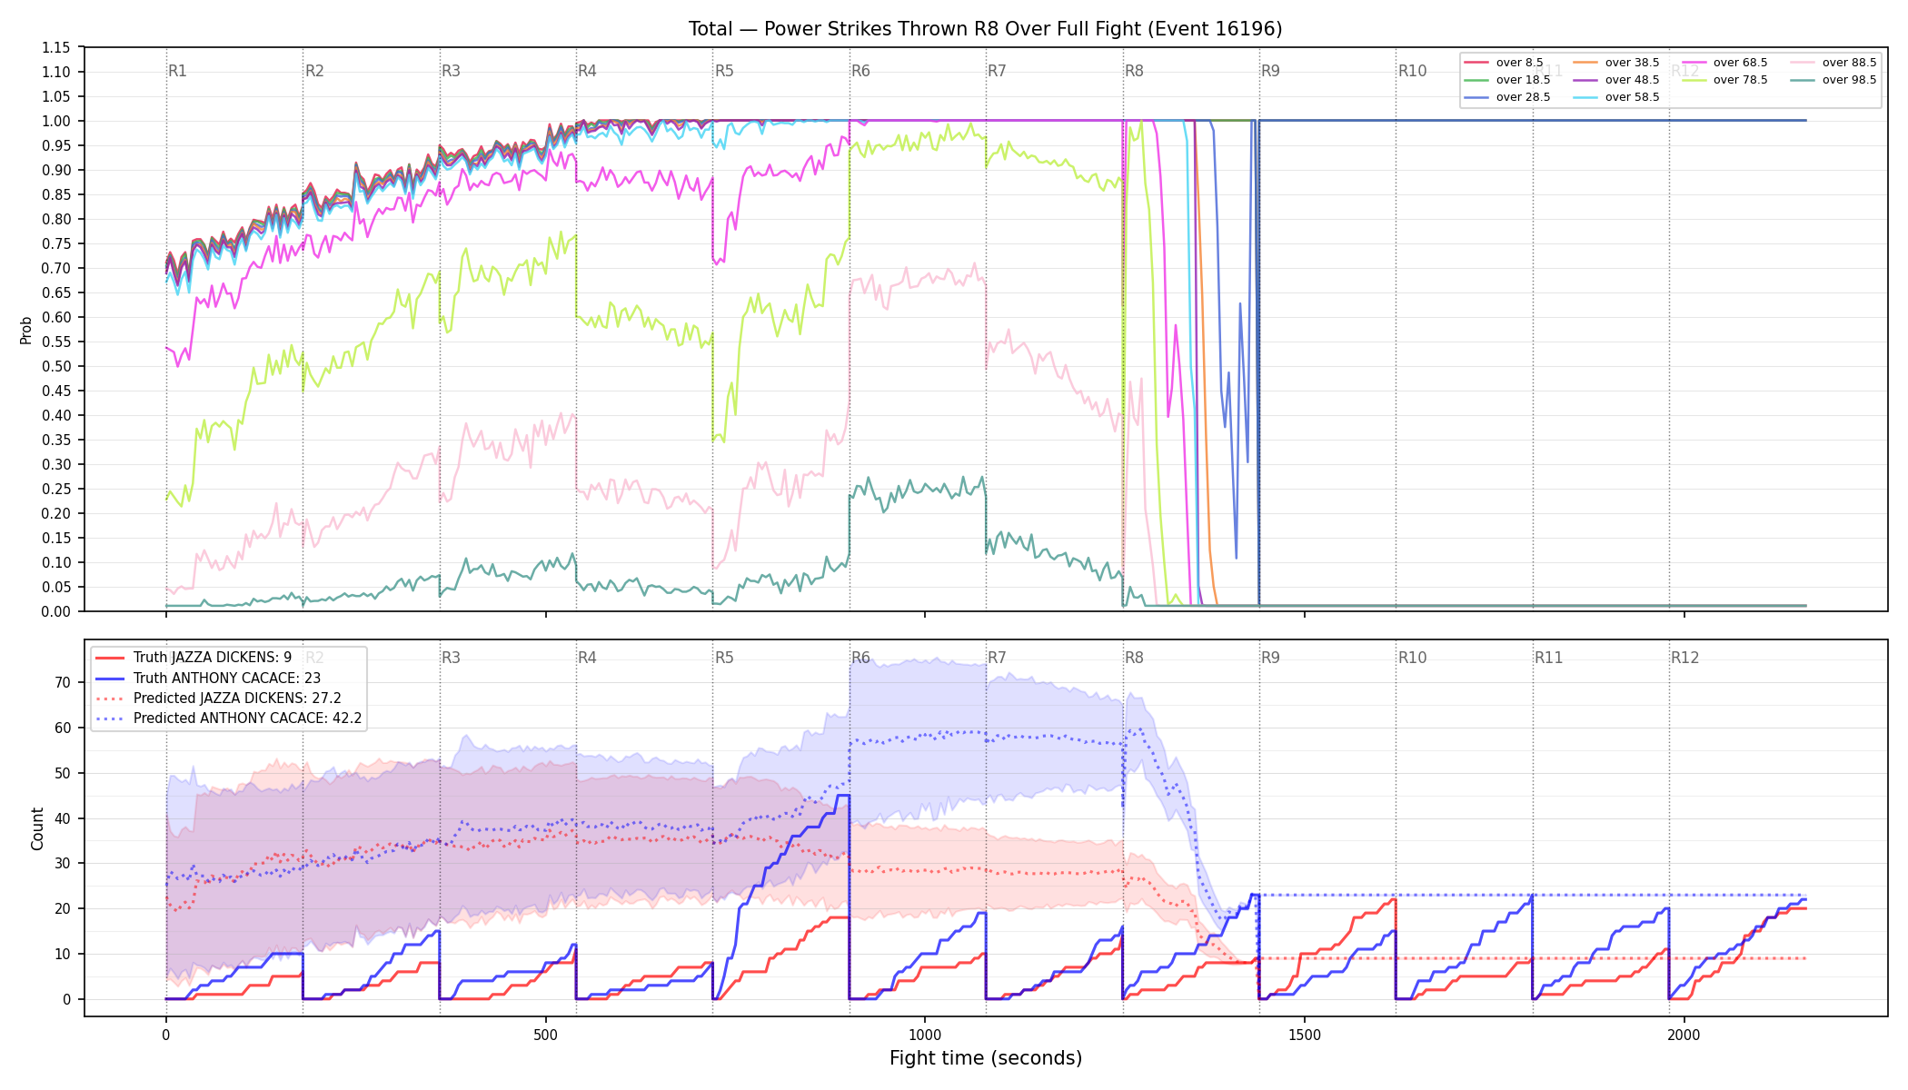
Task: Click the chart title mentioning Event 16196
Action: click(985, 29)
